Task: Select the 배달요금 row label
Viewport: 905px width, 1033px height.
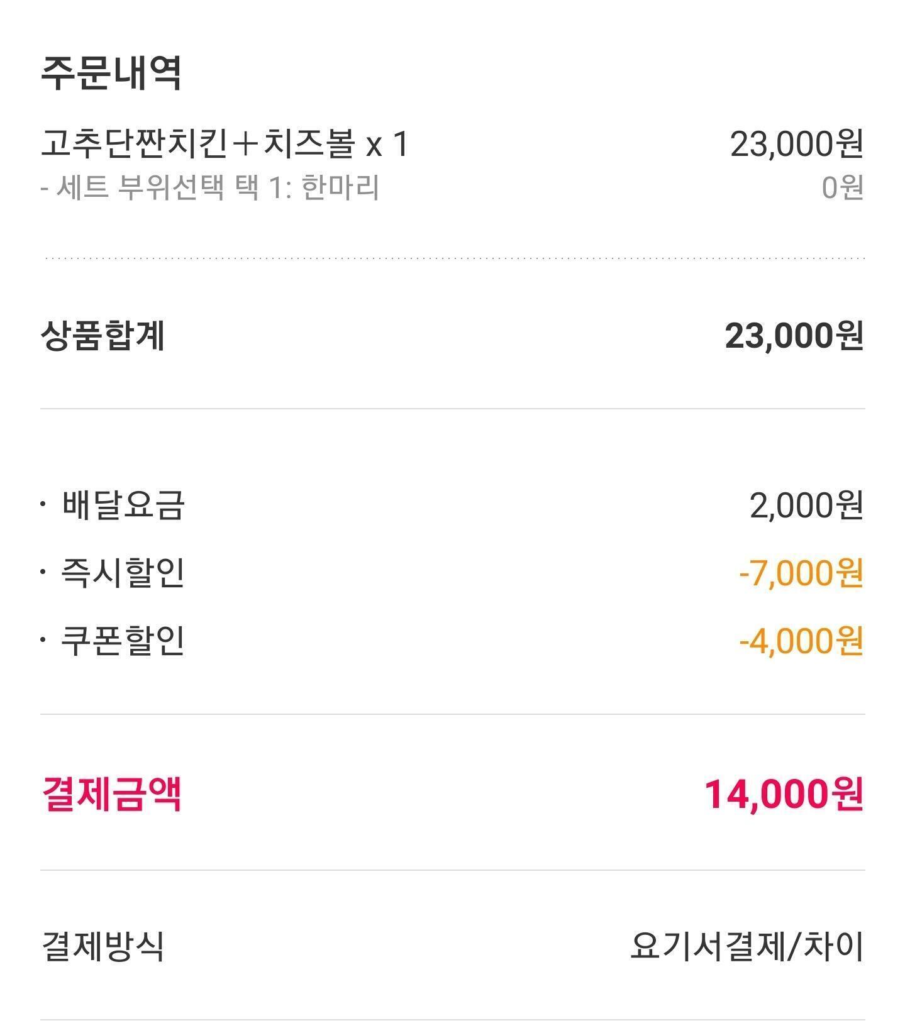Action: (x=123, y=505)
